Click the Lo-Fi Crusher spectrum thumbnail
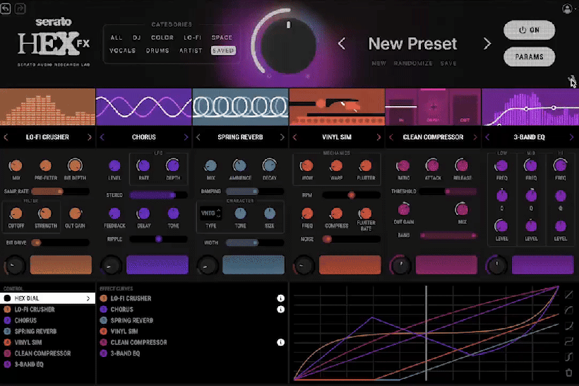The width and height of the screenshot is (579, 386). (47, 107)
